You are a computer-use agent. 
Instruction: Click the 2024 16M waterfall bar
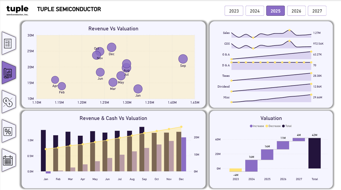251,166
